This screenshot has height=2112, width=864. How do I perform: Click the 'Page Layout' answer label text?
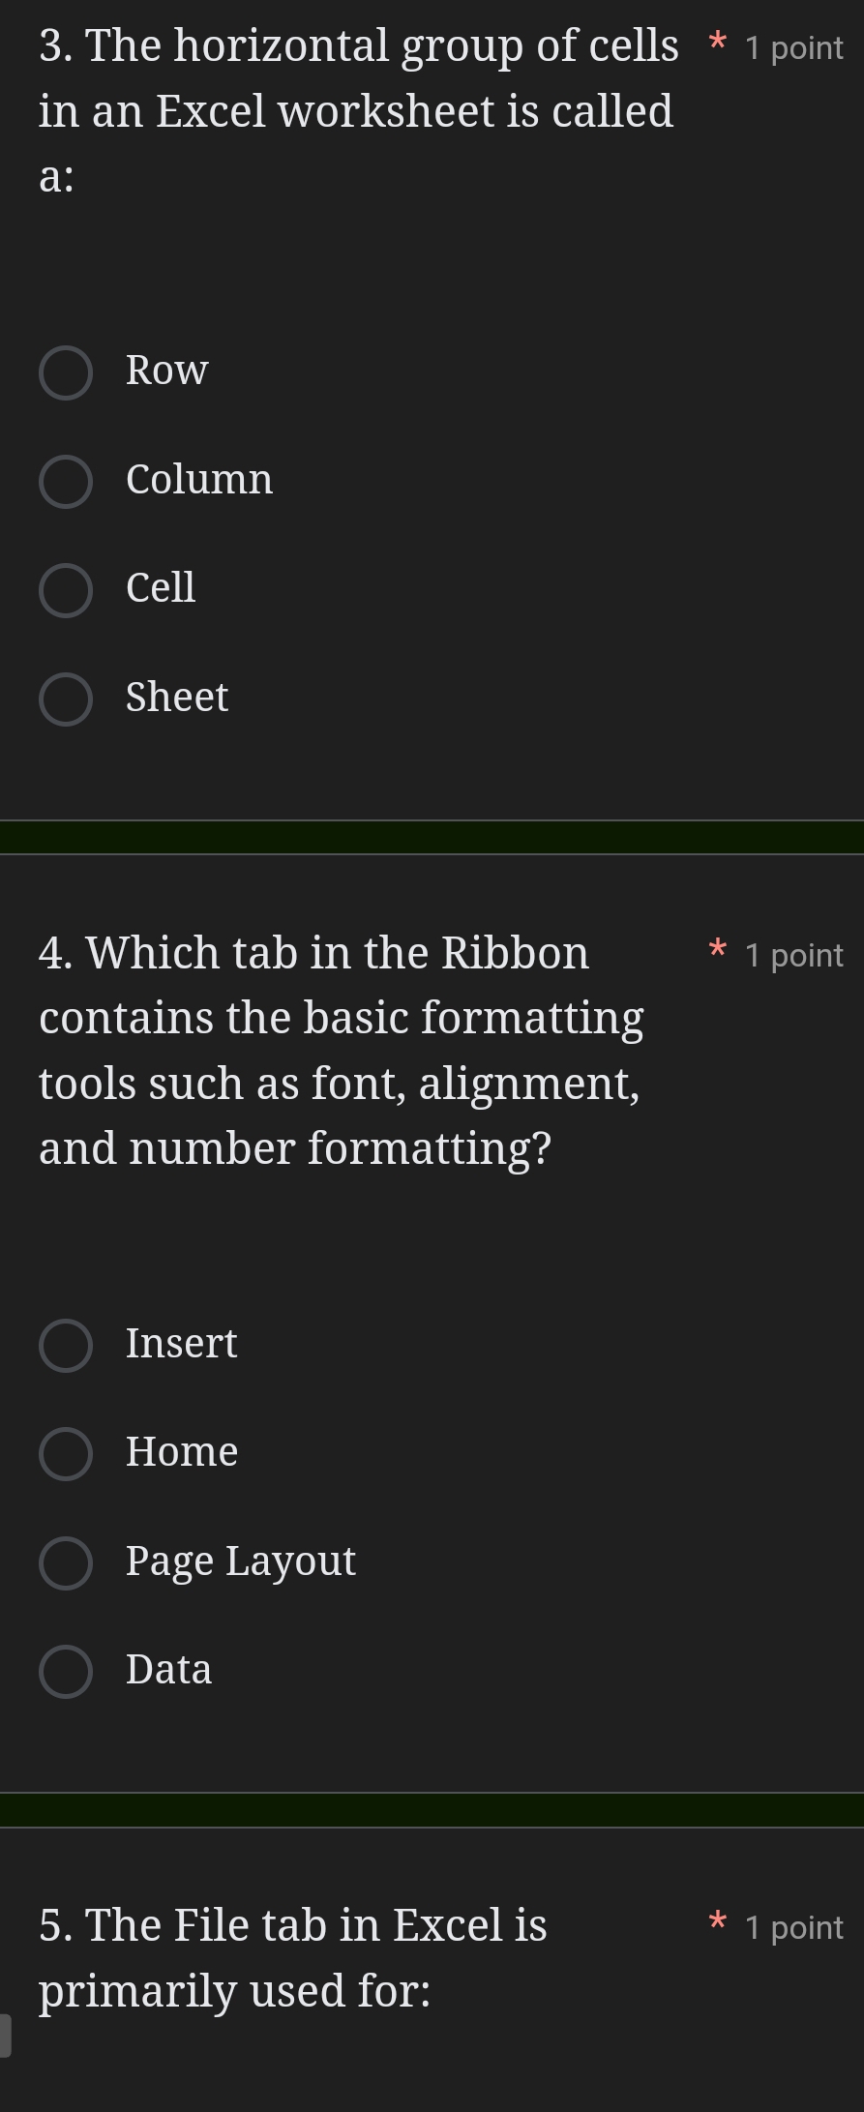pos(241,1562)
